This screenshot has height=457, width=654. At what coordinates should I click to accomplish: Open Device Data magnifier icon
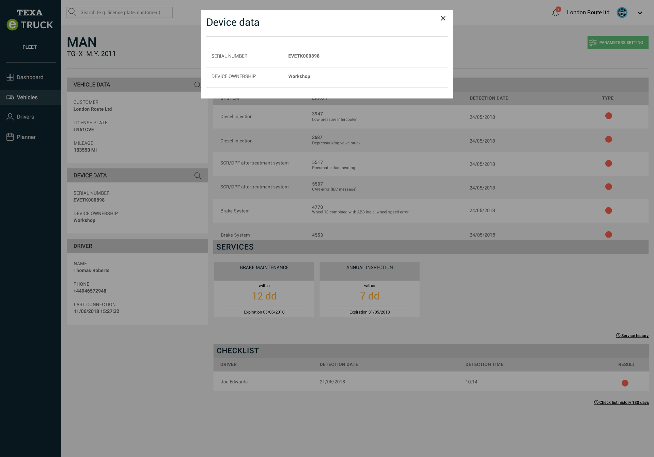198,176
